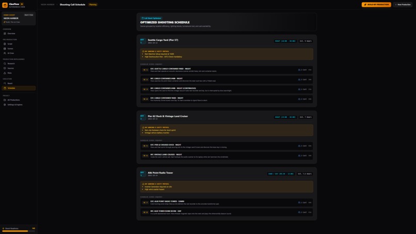The height and width of the screenshot is (234, 416).
Task: Open the Overview page
Action: coord(19,34)
